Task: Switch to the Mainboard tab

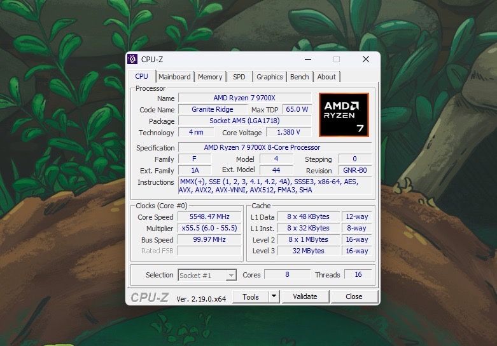Action: [174, 77]
